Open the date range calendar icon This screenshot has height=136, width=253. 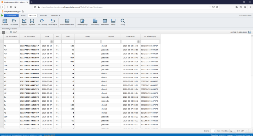tap(250, 32)
